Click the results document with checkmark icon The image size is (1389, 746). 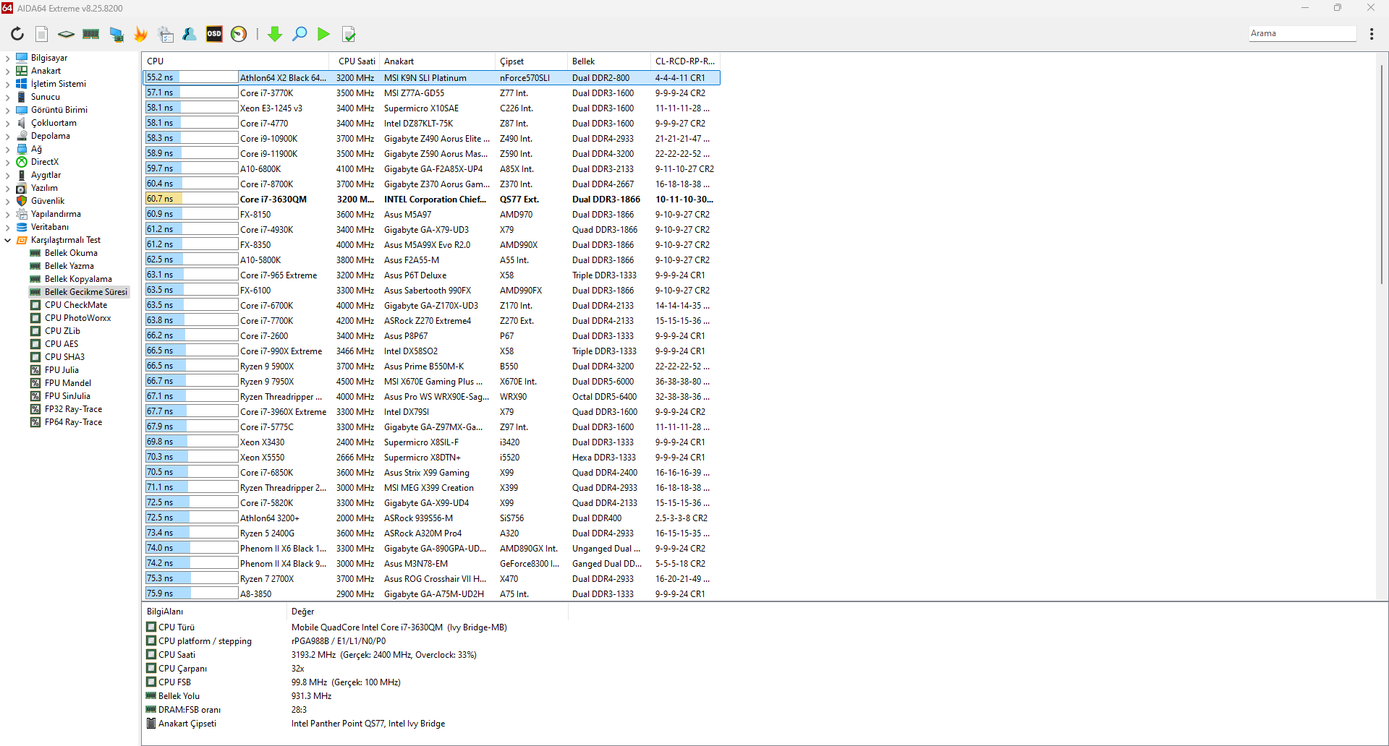[349, 34]
